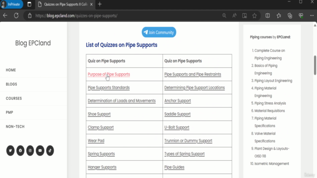This screenshot has height=178, width=317.
Task: Open the Tab actions menu icon
Action: click(29, 4)
